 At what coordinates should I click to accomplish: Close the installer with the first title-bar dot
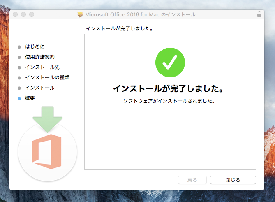tap(15, 14)
